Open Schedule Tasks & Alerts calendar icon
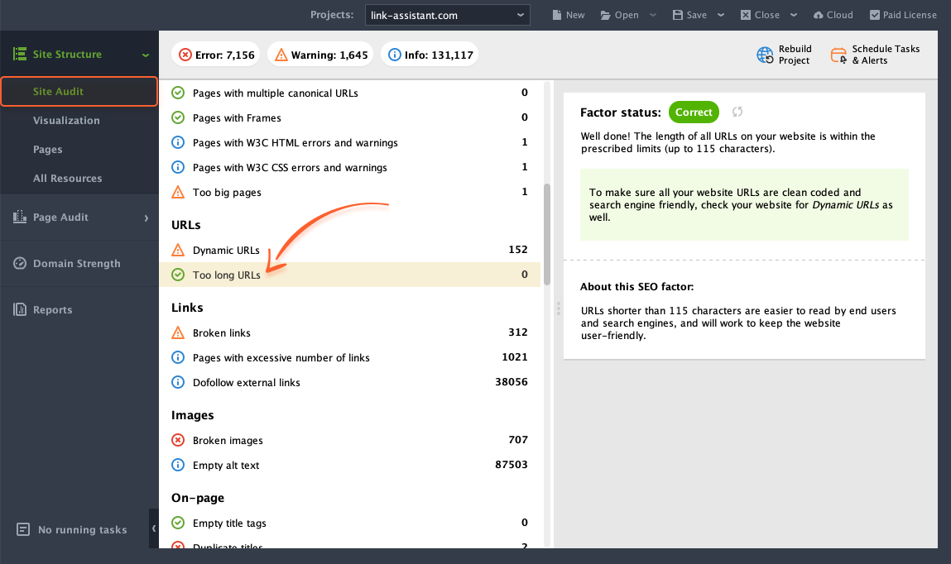Viewport: 951px width, 564px height. [x=838, y=55]
